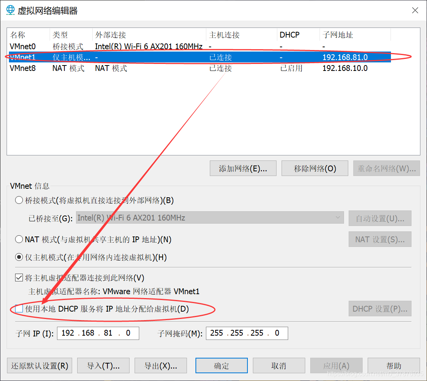Click the Virtual Network Editor globe icon
Viewport: 427px width, 381px height.
coord(10,10)
